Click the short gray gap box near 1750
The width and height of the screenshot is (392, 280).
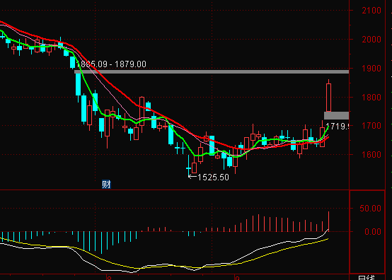pos(336,115)
